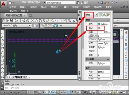Viewport: 129px width, 95px height.
Task: Click the Match Properties brush icon
Action: coord(44,21)
